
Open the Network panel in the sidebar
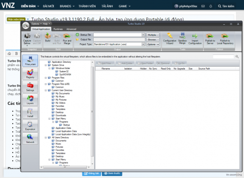(30, 139)
